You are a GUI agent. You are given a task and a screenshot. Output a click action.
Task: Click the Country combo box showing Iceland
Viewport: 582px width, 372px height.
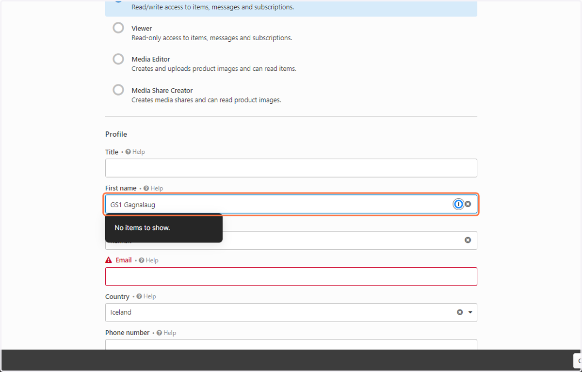click(x=291, y=312)
